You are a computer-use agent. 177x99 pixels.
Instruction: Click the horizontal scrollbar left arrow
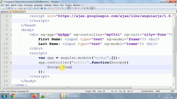2,87
